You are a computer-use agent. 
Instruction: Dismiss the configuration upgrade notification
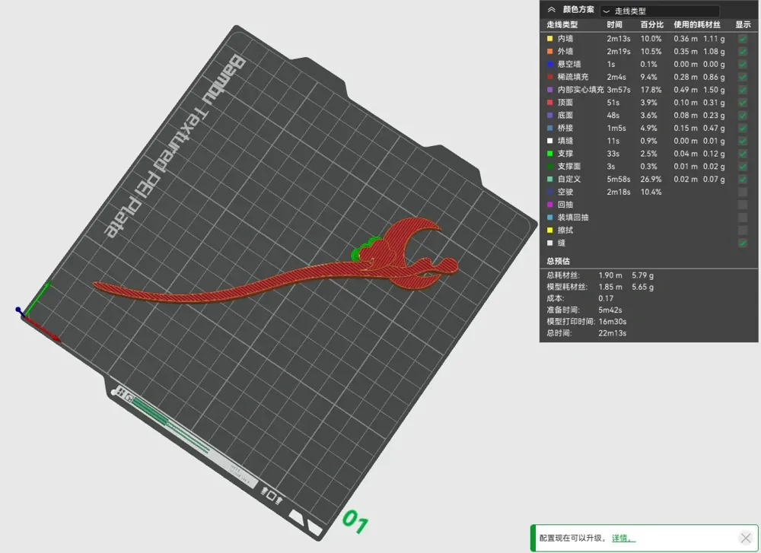(x=746, y=538)
